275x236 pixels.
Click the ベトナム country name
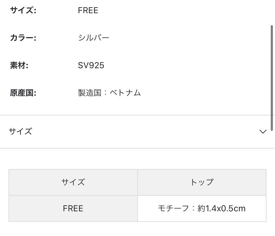125,93
